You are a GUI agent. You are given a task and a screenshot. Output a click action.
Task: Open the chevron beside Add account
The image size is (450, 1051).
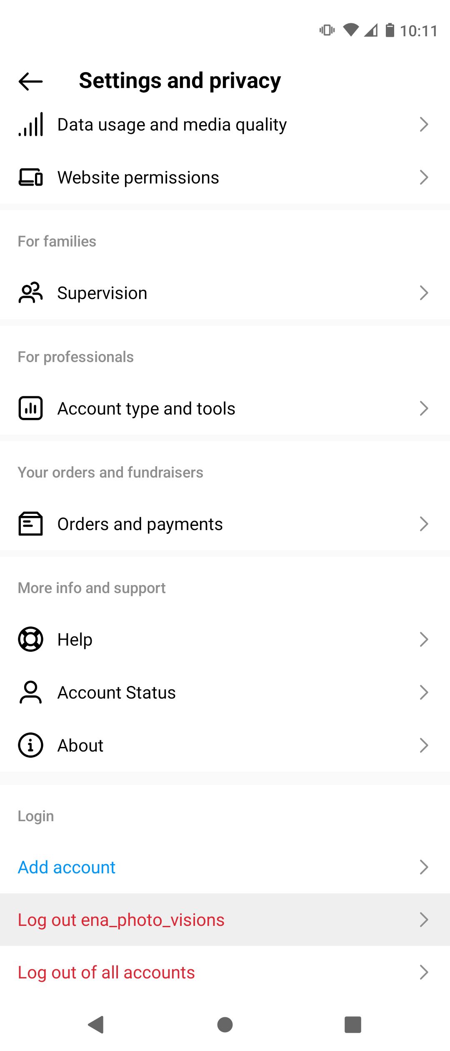424,867
